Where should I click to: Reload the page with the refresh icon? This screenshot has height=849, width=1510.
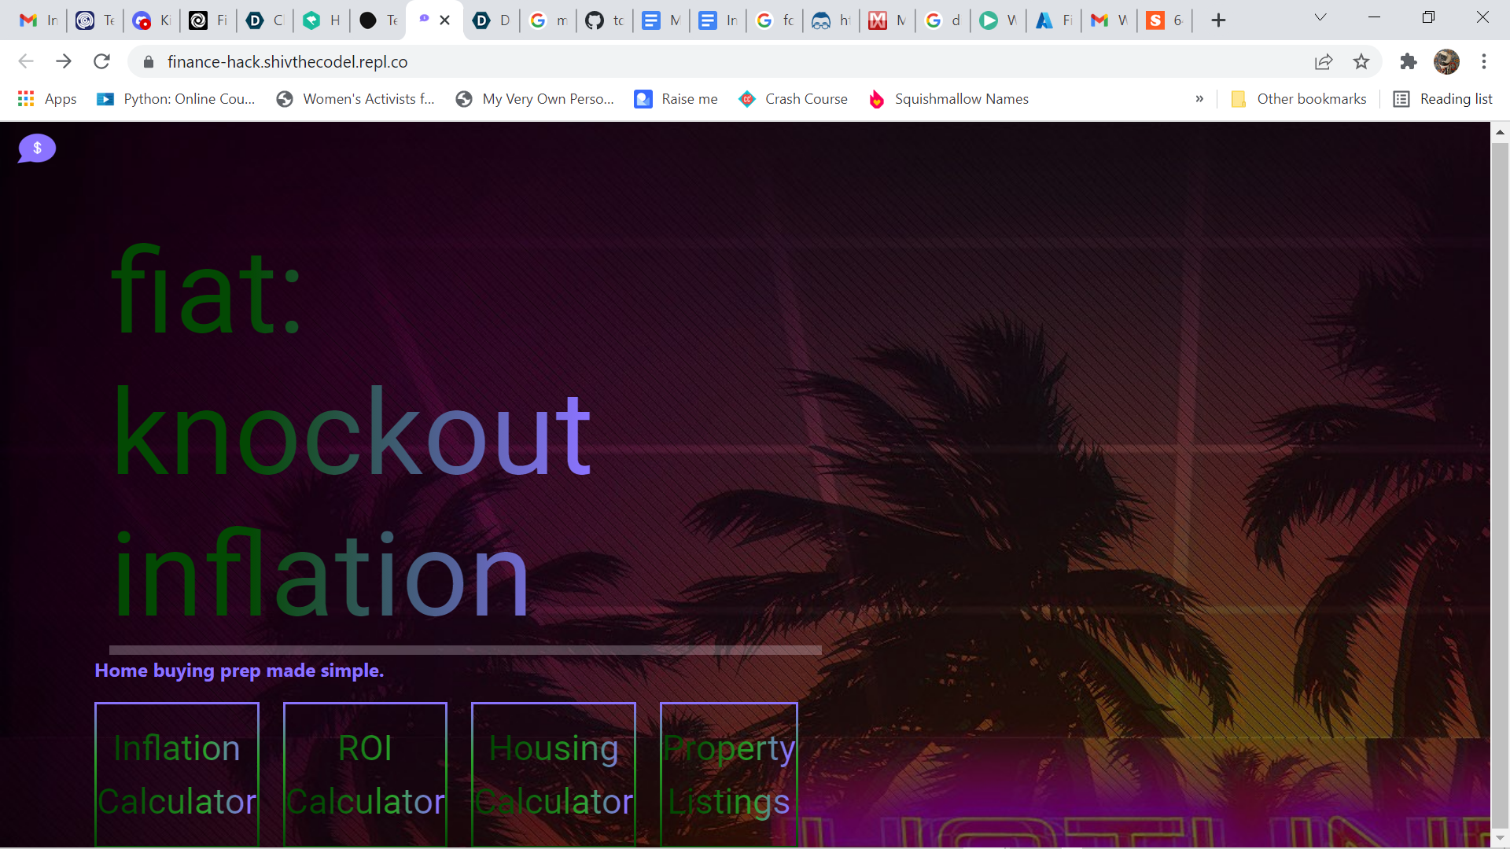point(101,61)
